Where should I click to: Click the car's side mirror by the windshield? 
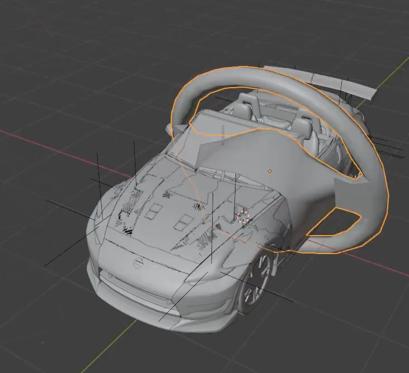click(x=175, y=128)
